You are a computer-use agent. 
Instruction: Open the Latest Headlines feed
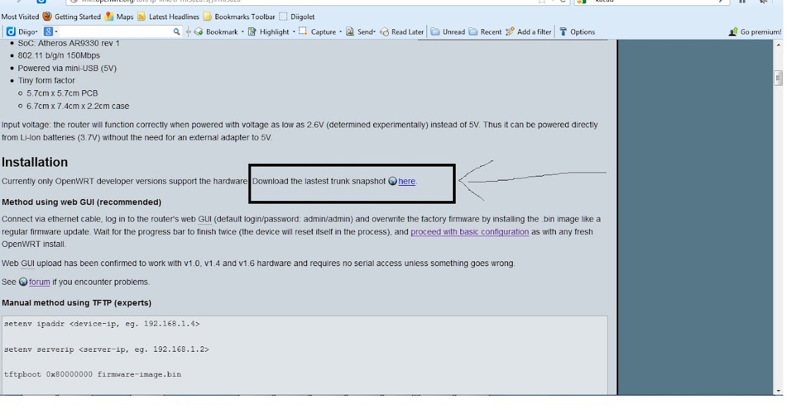[x=168, y=17]
